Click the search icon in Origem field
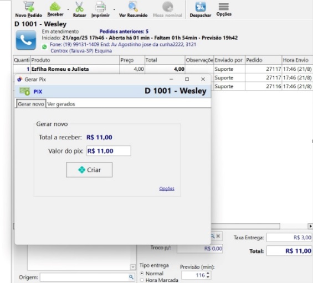Screen dimensions: 313x283 [131, 277]
